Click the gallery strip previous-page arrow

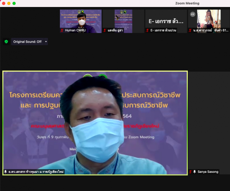(193, 14)
